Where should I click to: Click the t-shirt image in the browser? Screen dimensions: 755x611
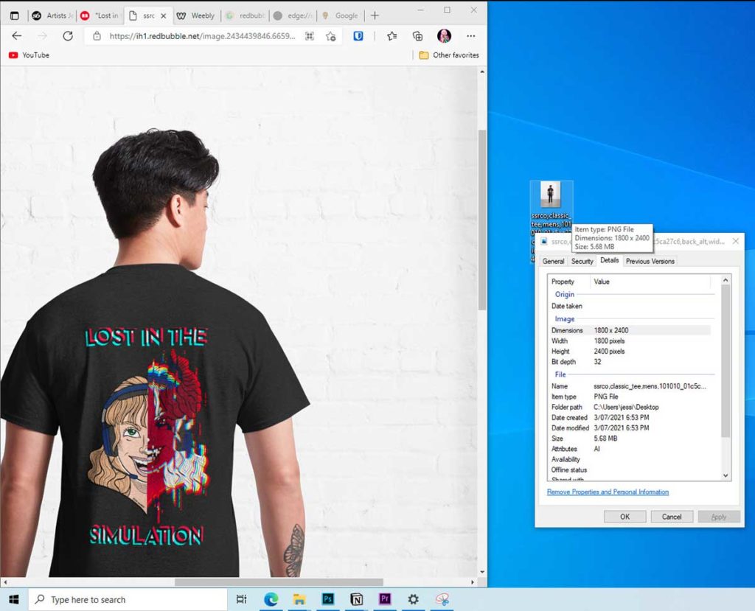[240, 321]
